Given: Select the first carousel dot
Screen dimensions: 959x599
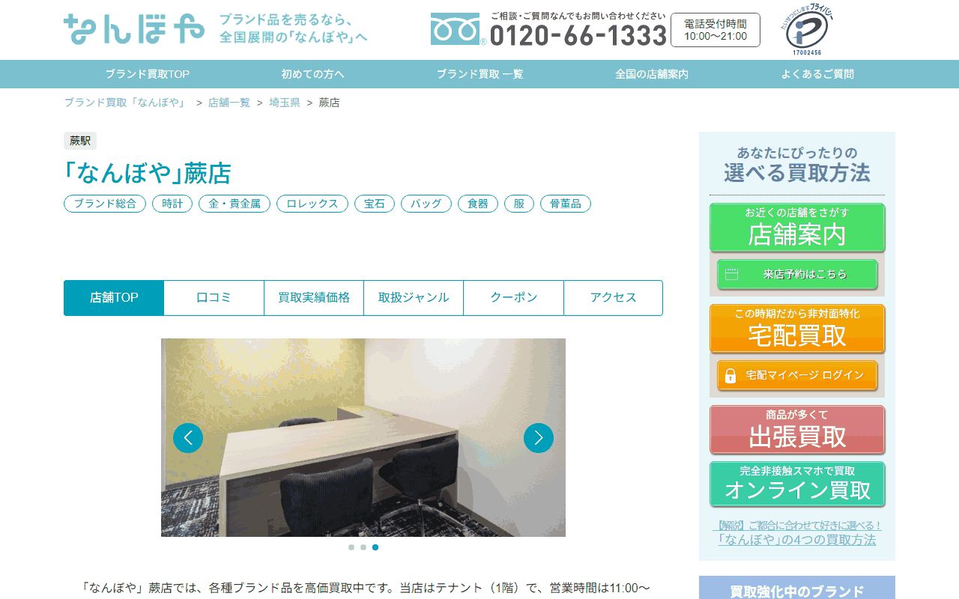Looking at the screenshot, I should point(351,547).
